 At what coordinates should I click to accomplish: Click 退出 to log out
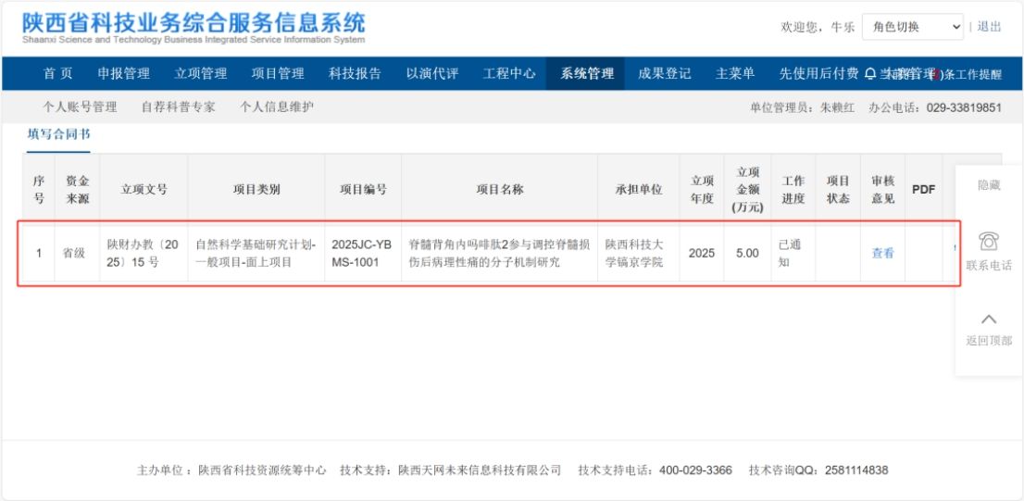coord(989,27)
